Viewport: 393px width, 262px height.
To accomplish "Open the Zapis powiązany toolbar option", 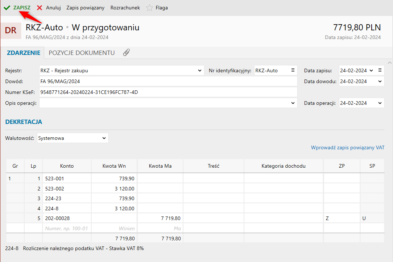I will [x=86, y=8].
